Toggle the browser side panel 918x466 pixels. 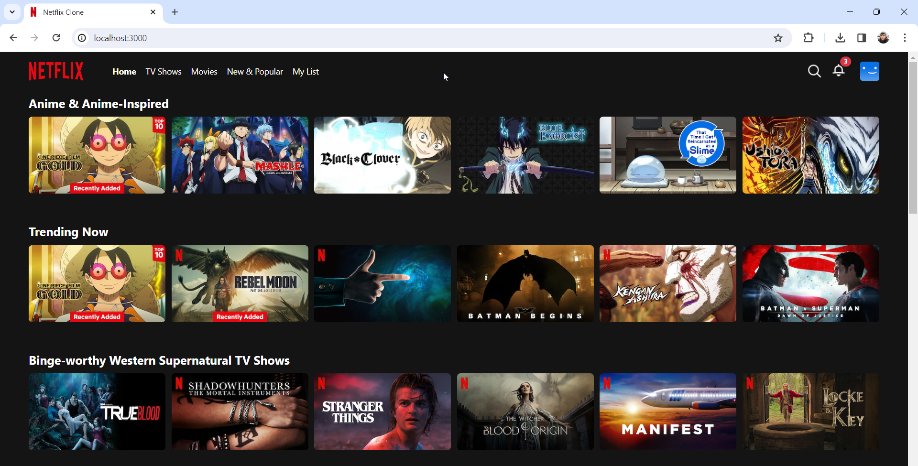[x=862, y=38]
